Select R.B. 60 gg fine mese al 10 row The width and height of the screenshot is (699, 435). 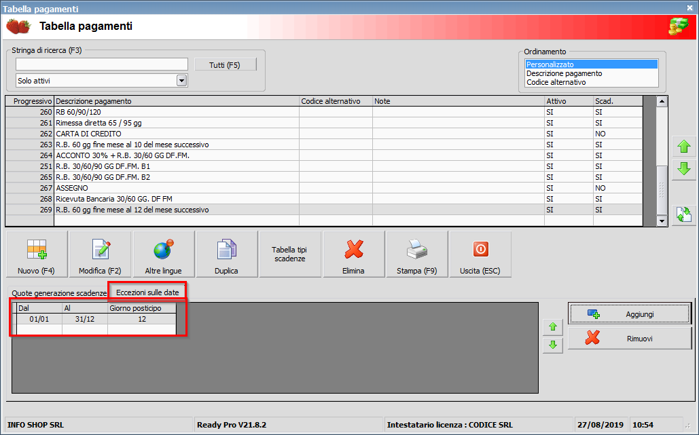pos(324,145)
